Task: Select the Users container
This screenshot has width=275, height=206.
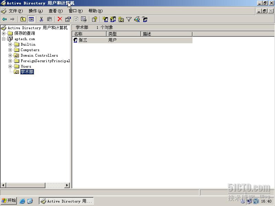Action: (x=26, y=66)
